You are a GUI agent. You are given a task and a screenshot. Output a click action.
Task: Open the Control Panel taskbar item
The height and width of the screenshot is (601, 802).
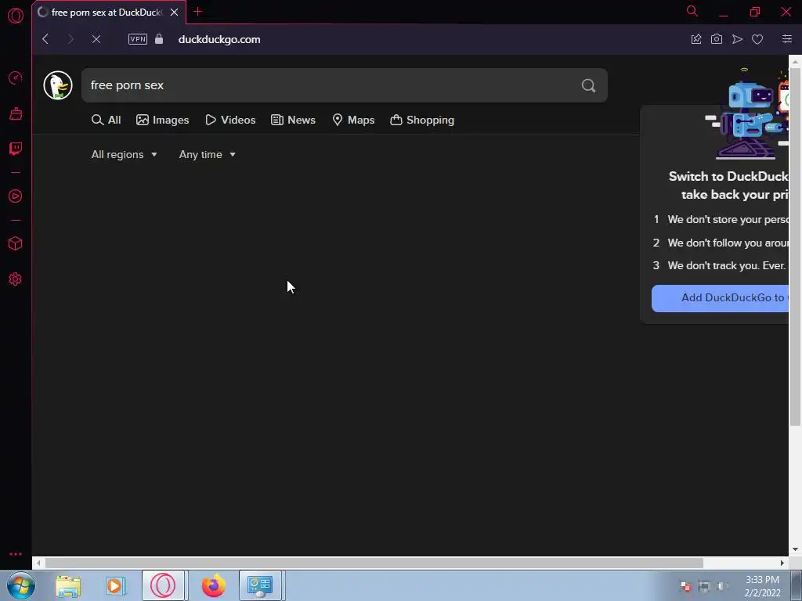(260, 585)
